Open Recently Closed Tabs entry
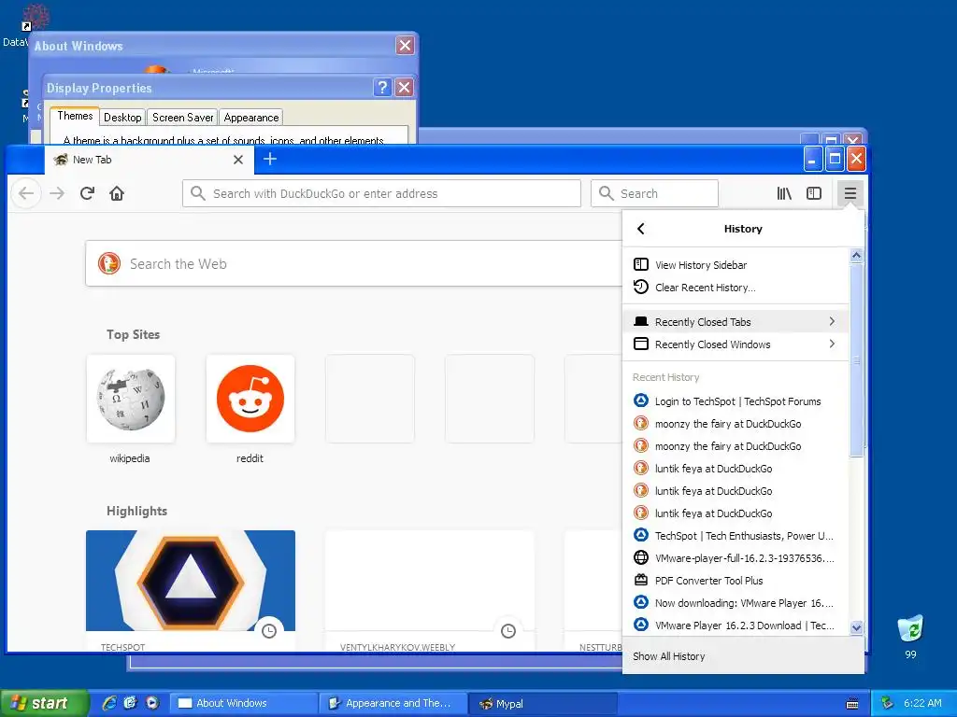The height and width of the screenshot is (717, 957). point(736,322)
